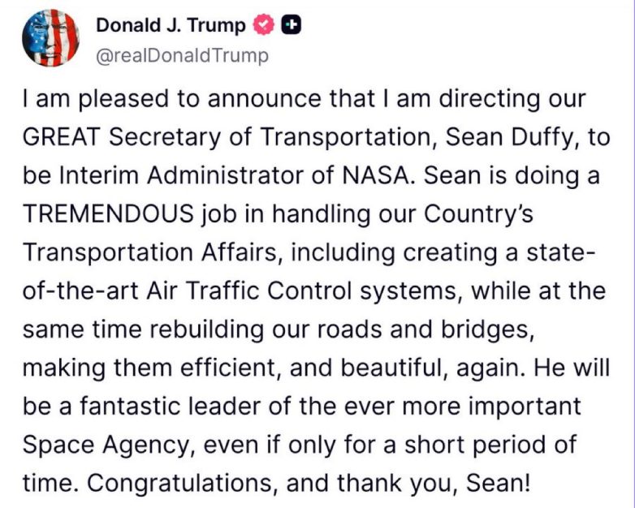Click the phrase roads and bridges
Image resolution: width=635 pixels, height=508 pixels.
click(x=424, y=330)
